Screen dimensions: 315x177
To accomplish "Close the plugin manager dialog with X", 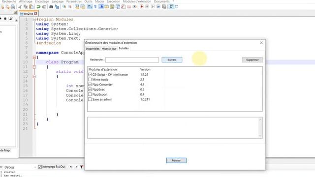I will point(261,43).
